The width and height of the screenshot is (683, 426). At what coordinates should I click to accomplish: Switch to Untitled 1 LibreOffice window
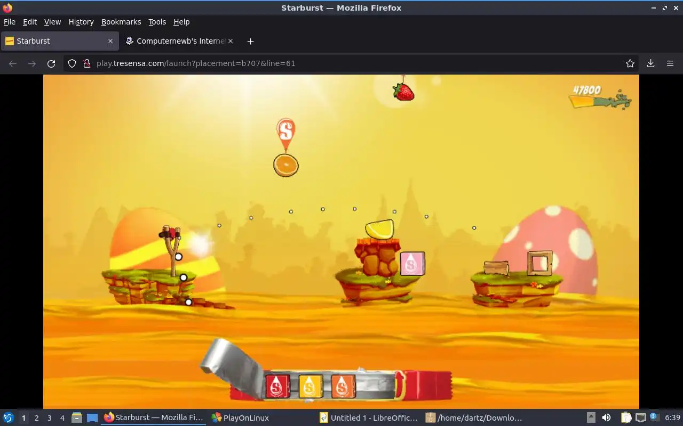click(x=369, y=418)
